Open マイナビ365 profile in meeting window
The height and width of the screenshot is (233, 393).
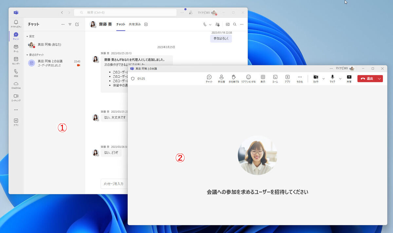pyautogui.click(x=345, y=68)
